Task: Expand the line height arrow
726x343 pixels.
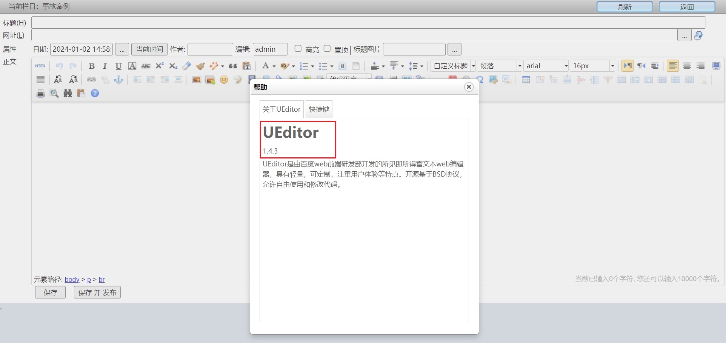Action: point(422,66)
